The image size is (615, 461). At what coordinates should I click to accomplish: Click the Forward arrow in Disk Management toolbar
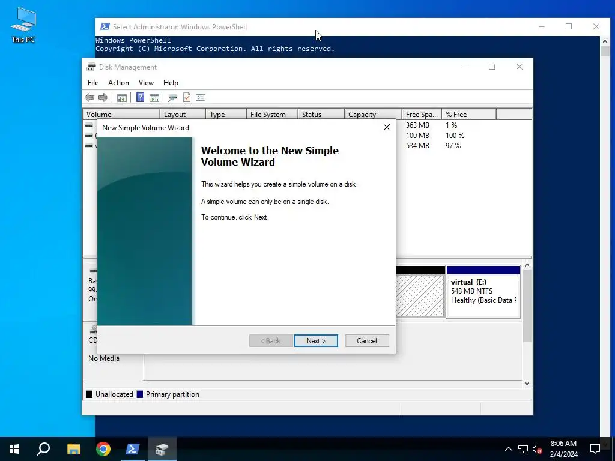point(103,98)
